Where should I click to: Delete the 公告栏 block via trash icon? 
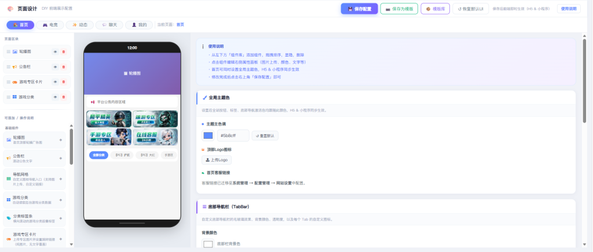(x=64, y=67)
